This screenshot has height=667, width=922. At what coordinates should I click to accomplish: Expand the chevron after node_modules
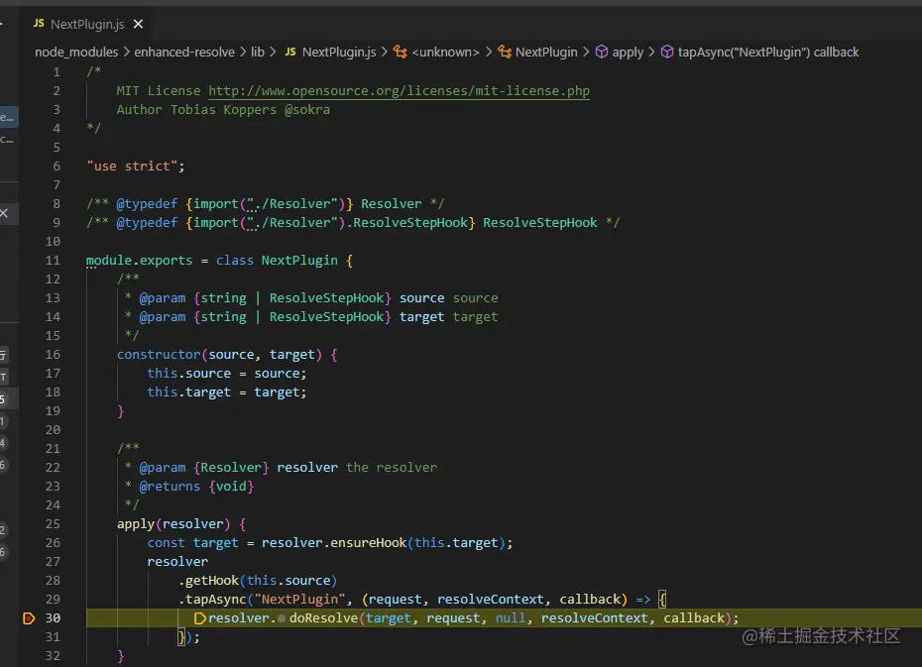126,53
